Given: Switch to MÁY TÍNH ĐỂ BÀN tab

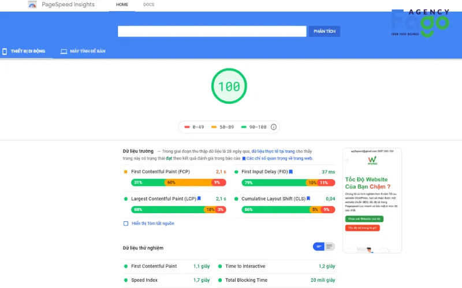Looking at the screenshot, I should [83, 51].
